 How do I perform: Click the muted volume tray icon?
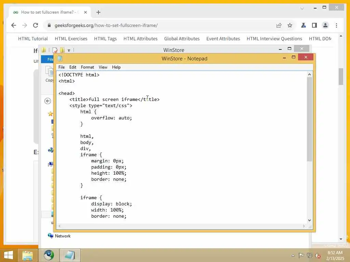[x=318, y=256]
